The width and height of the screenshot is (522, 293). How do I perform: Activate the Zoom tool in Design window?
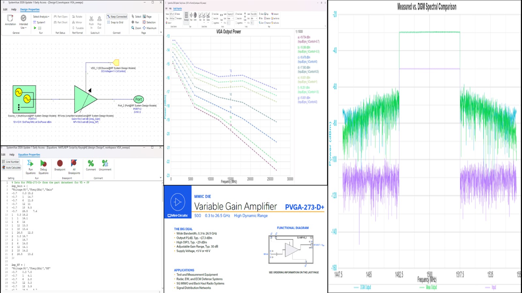click(136, 28)
